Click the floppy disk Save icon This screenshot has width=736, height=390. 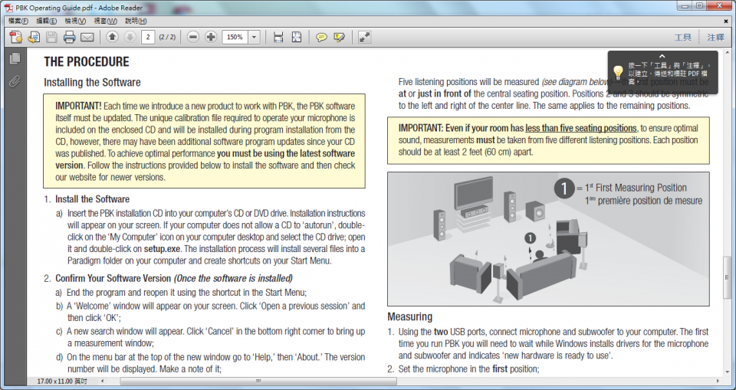point(51,37)
